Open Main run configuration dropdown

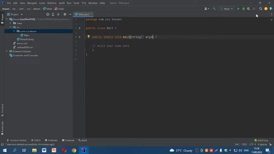[x=226, y=9]
